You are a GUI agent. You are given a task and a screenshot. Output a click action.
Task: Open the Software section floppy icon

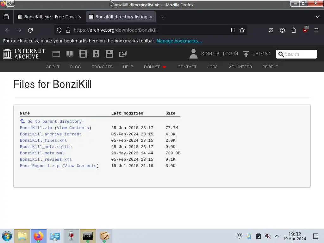[x=109, y=54]
